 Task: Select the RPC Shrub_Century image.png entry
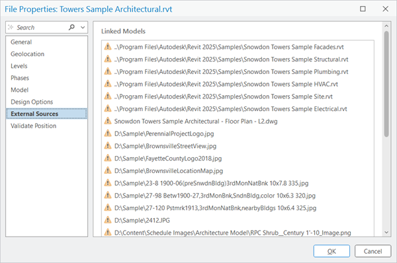233,233
